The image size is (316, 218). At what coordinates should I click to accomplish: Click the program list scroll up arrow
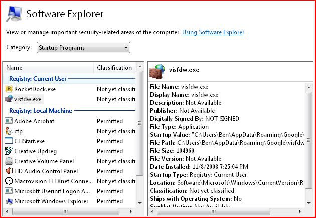(140, 66)
